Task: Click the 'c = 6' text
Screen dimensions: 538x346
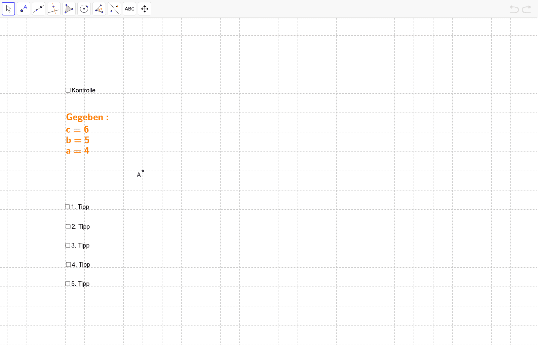Action: [77, 129]
